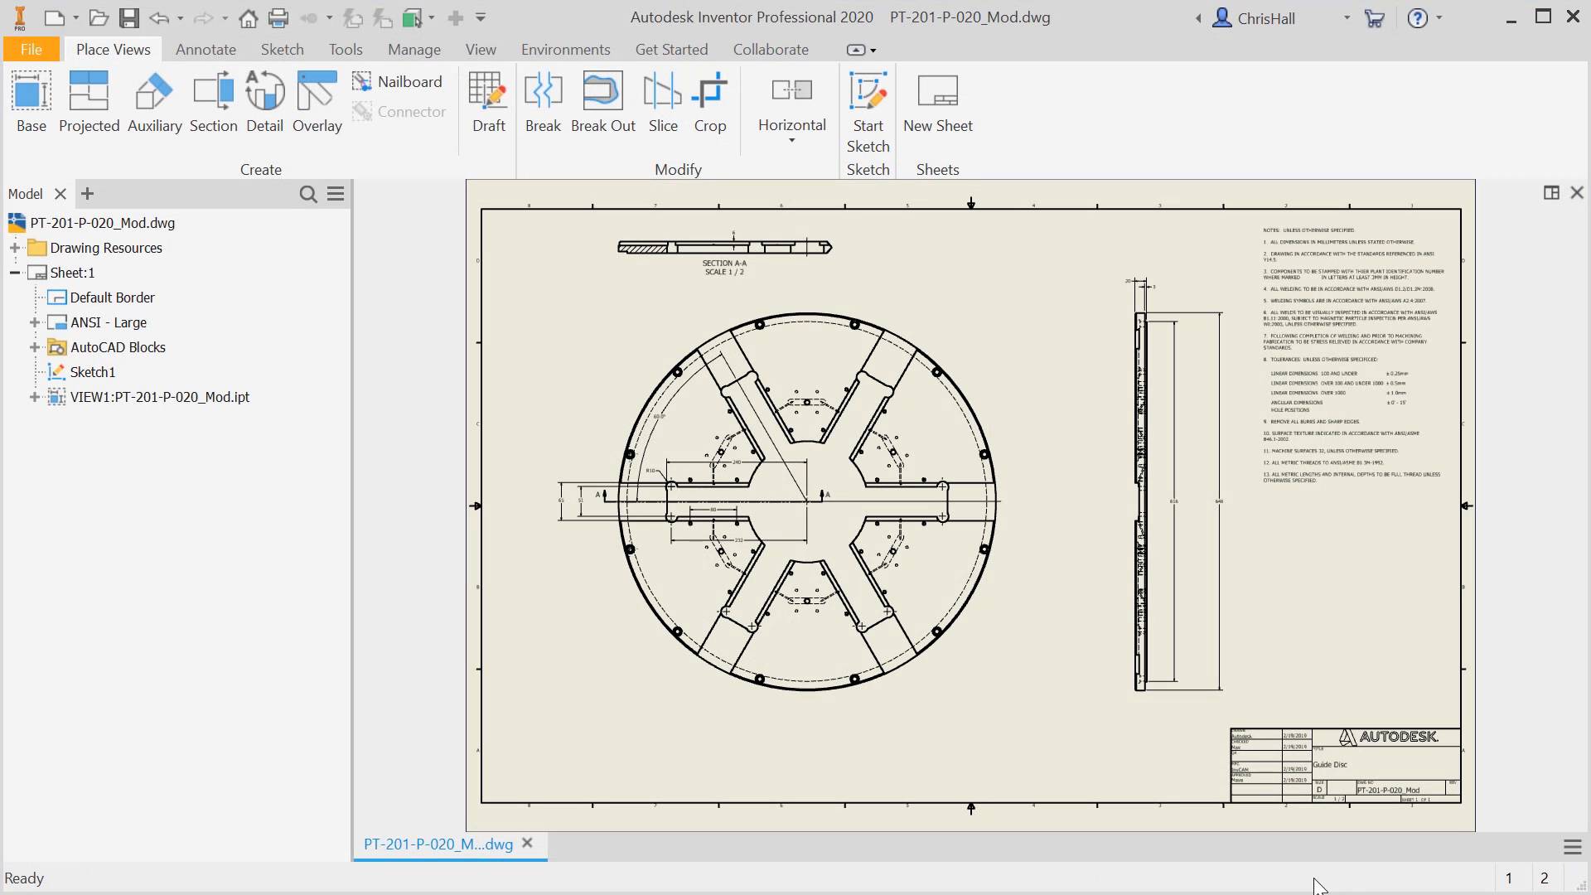
Task: Open Help with the question mark button
Action: (x=1419, y=17)
